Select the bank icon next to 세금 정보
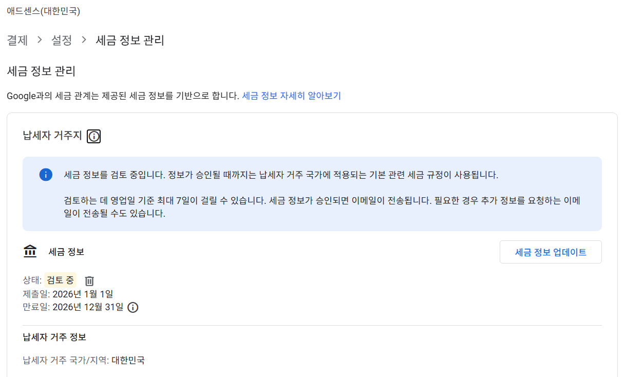The height and width of the screenshot is (377, 626). (x=30, y=251)
